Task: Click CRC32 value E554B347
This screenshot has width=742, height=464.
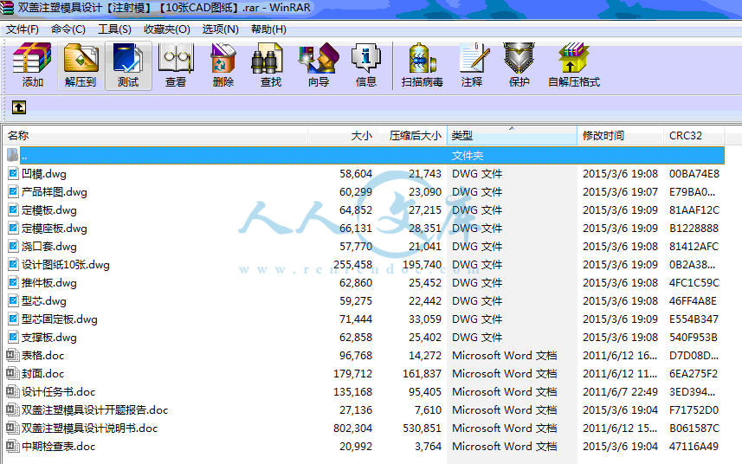Action: [x=694, y=319]
